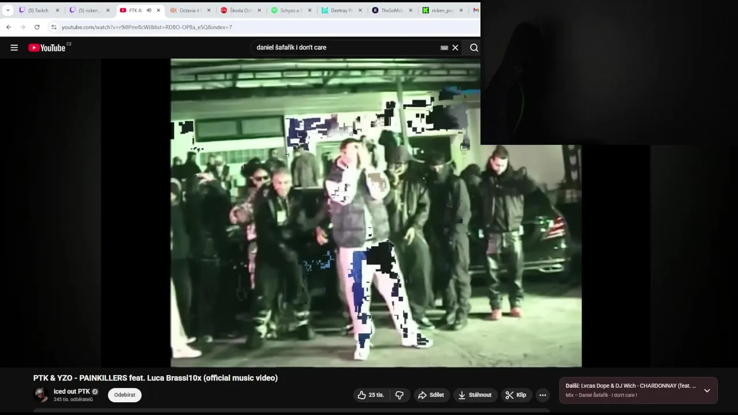This screenshot has width=738, height=415.
Task: Expand the 'Další' mix playlist panel
Action: (707, 390)
